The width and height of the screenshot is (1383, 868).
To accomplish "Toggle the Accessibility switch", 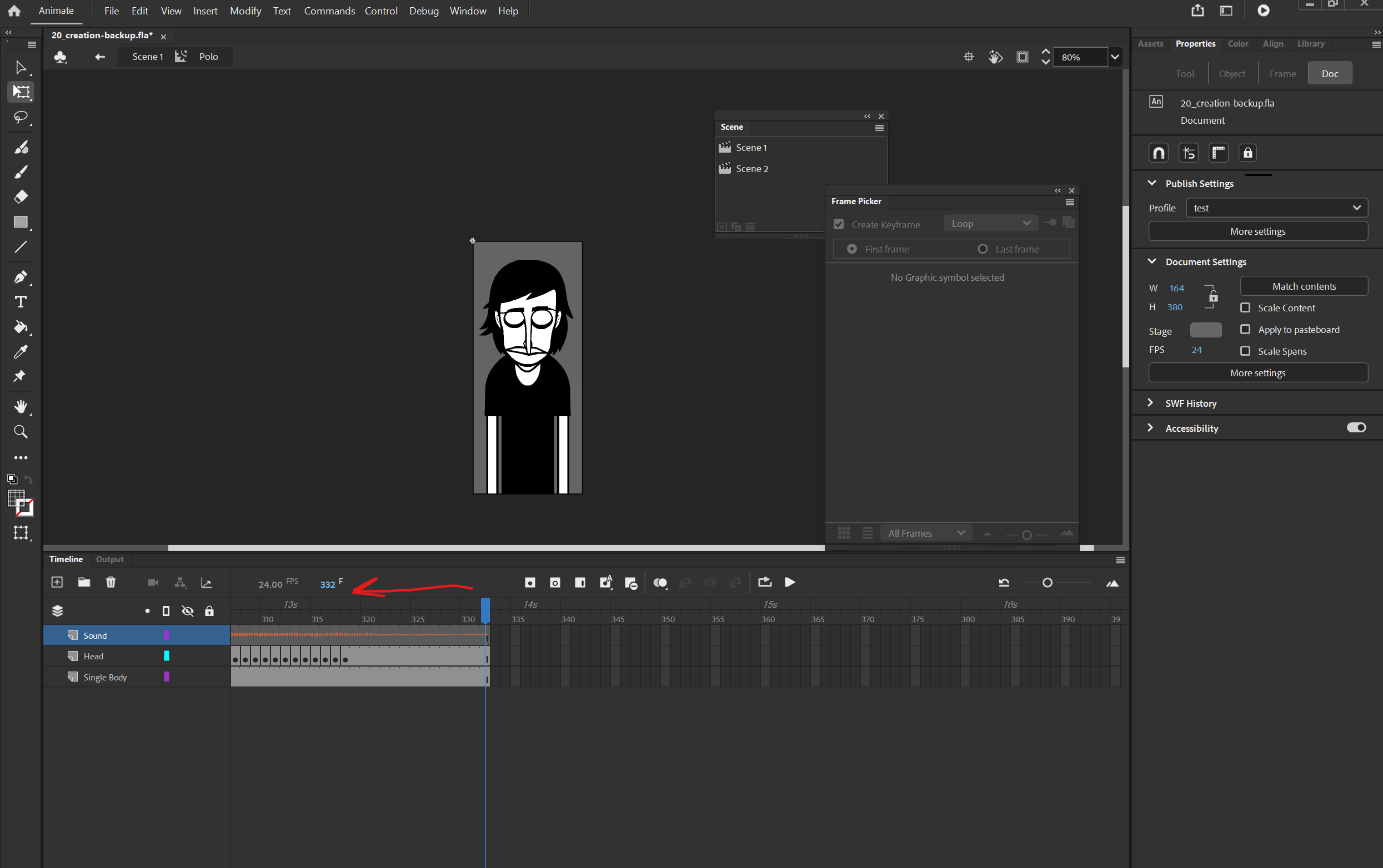I will tap(1356, 428).
